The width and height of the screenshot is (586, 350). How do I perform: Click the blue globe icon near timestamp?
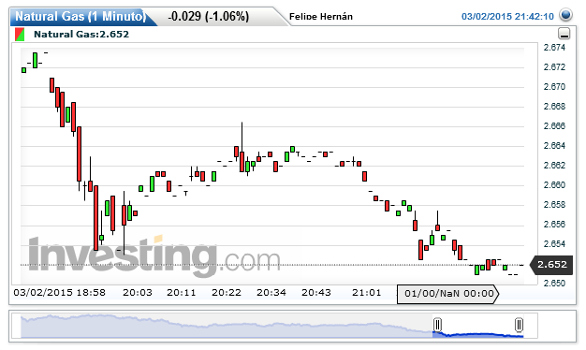tap(565, 15)
